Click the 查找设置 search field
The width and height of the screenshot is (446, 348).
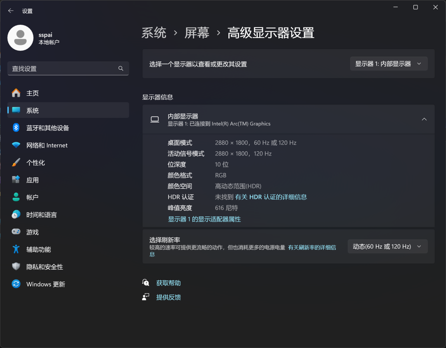[68, 68]
